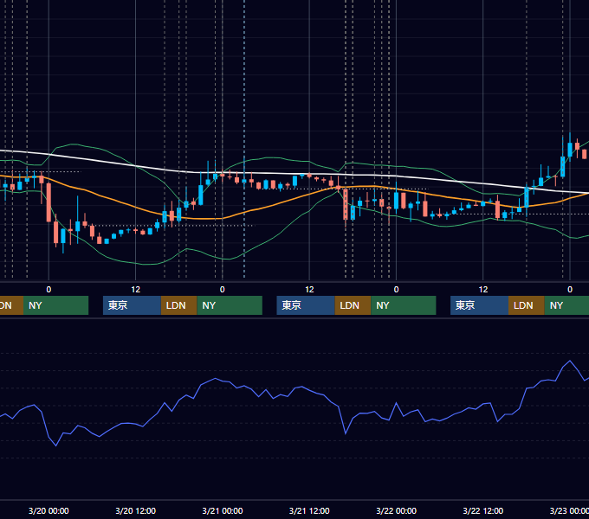589x519 pixels.
Task: Click the hour label 0 above 3/21 00:00
Action: 223,290
